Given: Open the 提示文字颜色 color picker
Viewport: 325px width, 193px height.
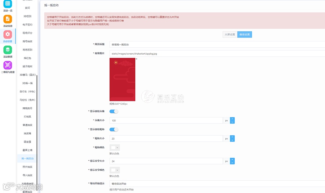Looking at the screenshot, I should click(x=114, y=170).
